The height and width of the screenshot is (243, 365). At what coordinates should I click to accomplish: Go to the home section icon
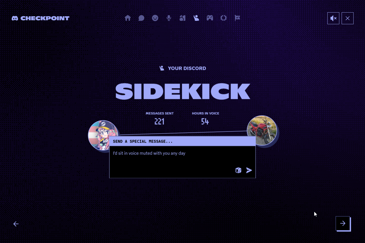pyautogui.click(x=128, y=18)
